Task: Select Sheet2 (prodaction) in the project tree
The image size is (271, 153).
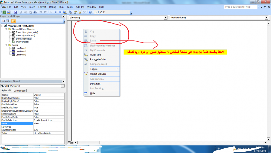Action: click(25, 35)
